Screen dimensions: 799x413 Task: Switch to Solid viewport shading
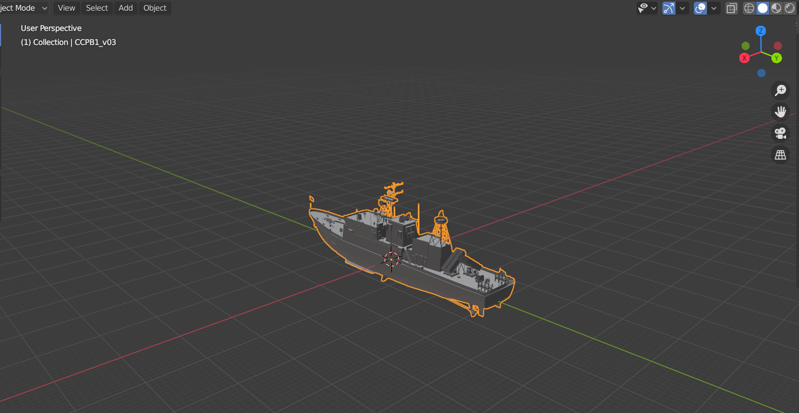coord(762,8)
